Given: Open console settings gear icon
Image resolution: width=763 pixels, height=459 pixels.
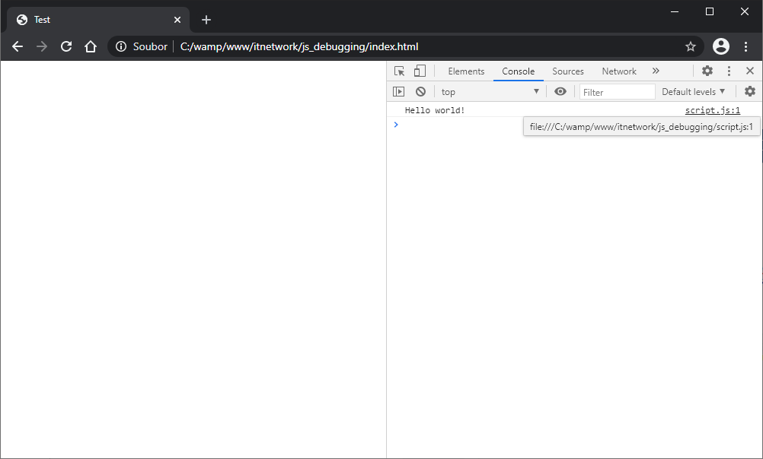Looking at the screenshot, I should (750, 91).
